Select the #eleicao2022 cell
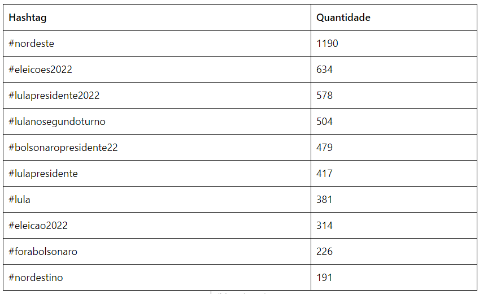Screen dimensions: 479x294 tap(38, 226)
